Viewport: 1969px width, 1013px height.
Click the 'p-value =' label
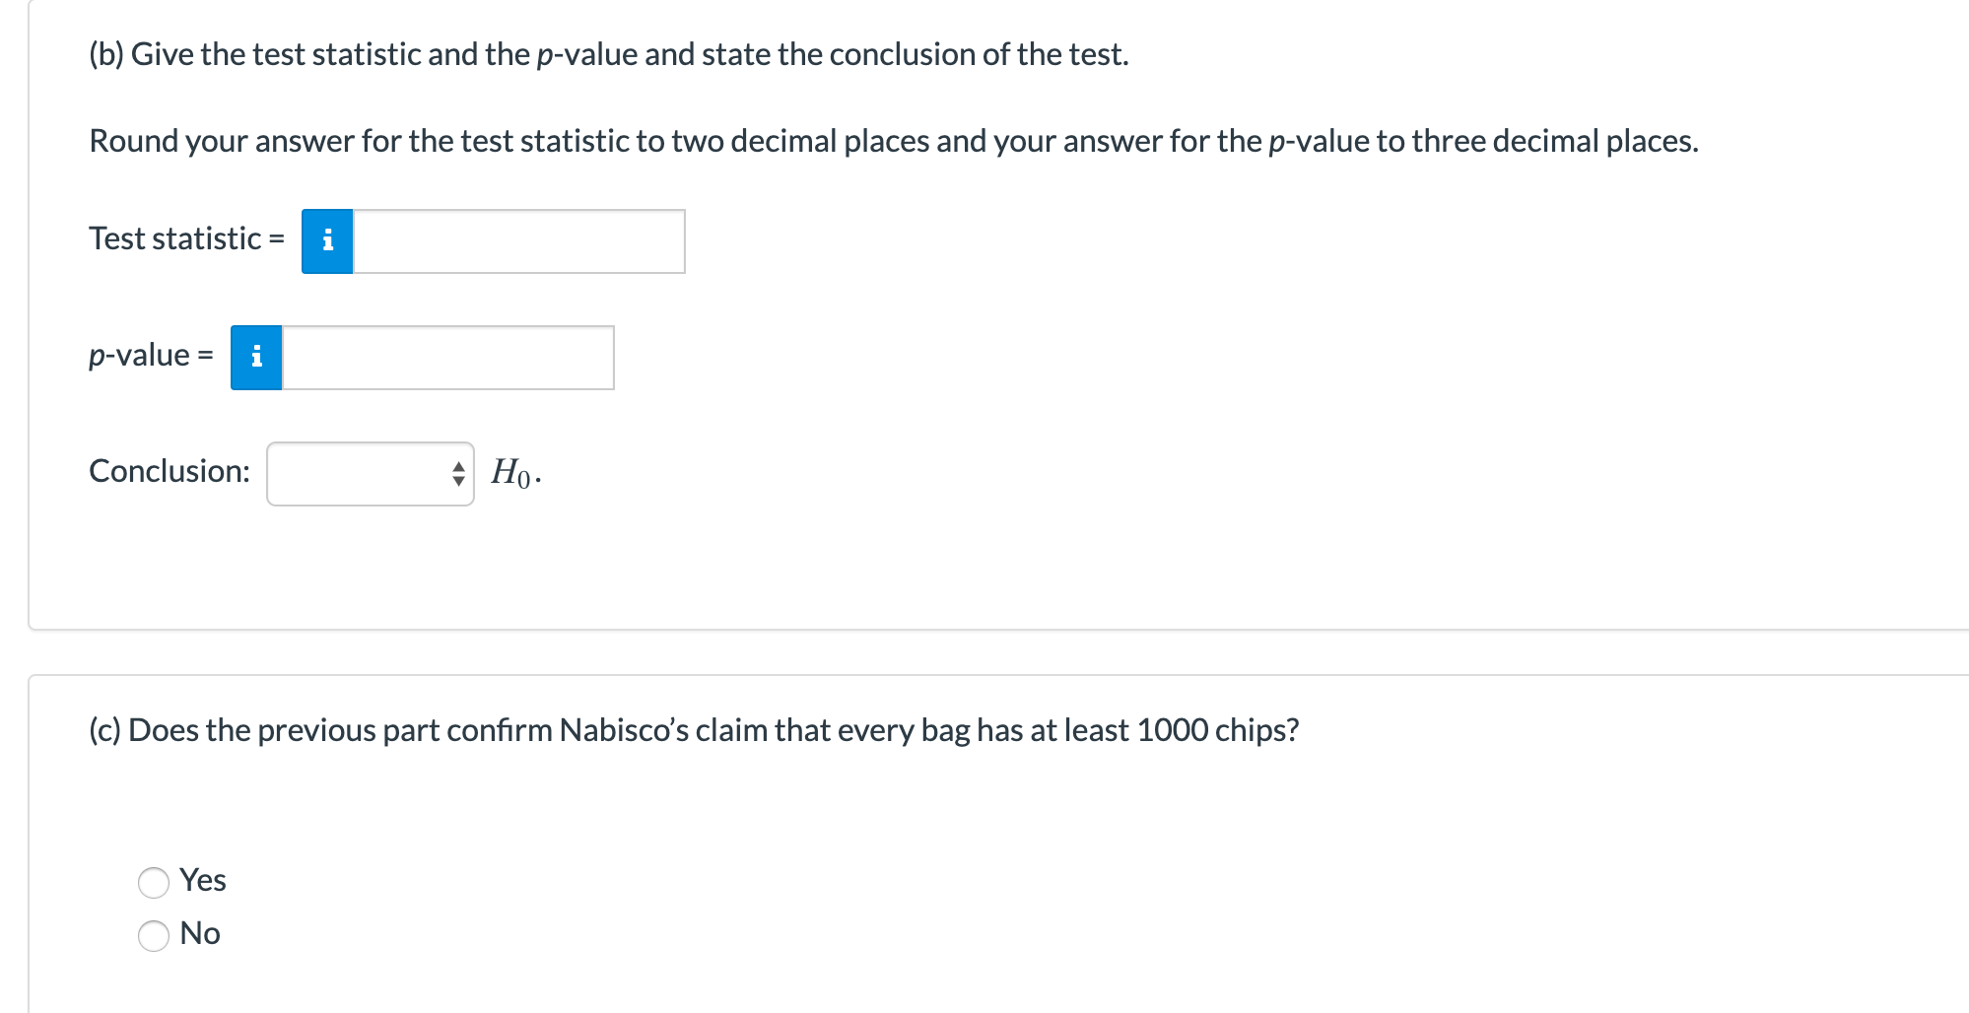tap(151, 355)
